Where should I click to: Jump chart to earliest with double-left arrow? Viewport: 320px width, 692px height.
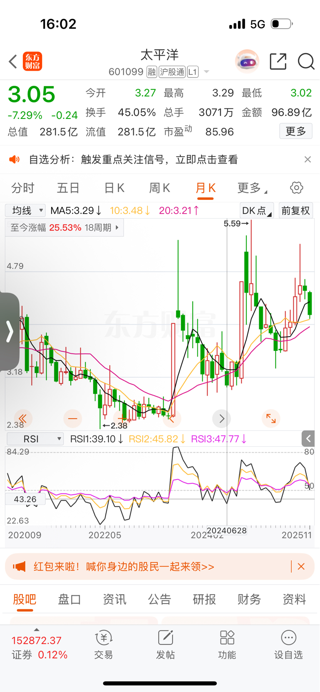(22, 419)
